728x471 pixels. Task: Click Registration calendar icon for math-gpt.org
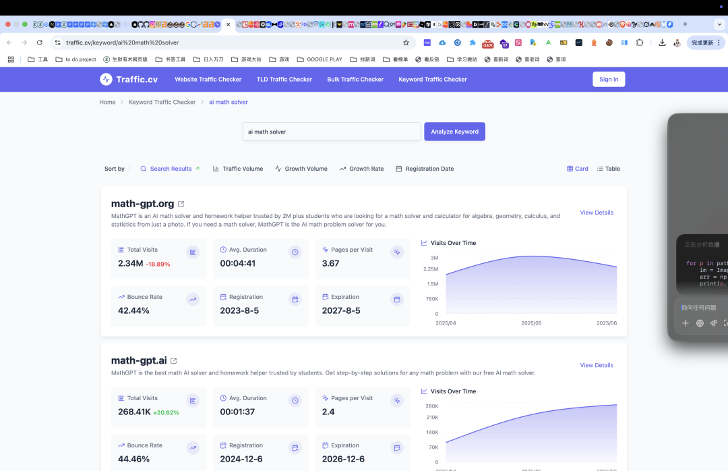click(x=295, y=300)
